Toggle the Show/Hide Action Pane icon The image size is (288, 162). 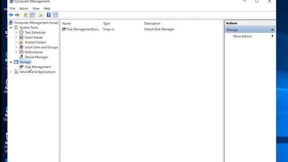click(x=55, y=15)
